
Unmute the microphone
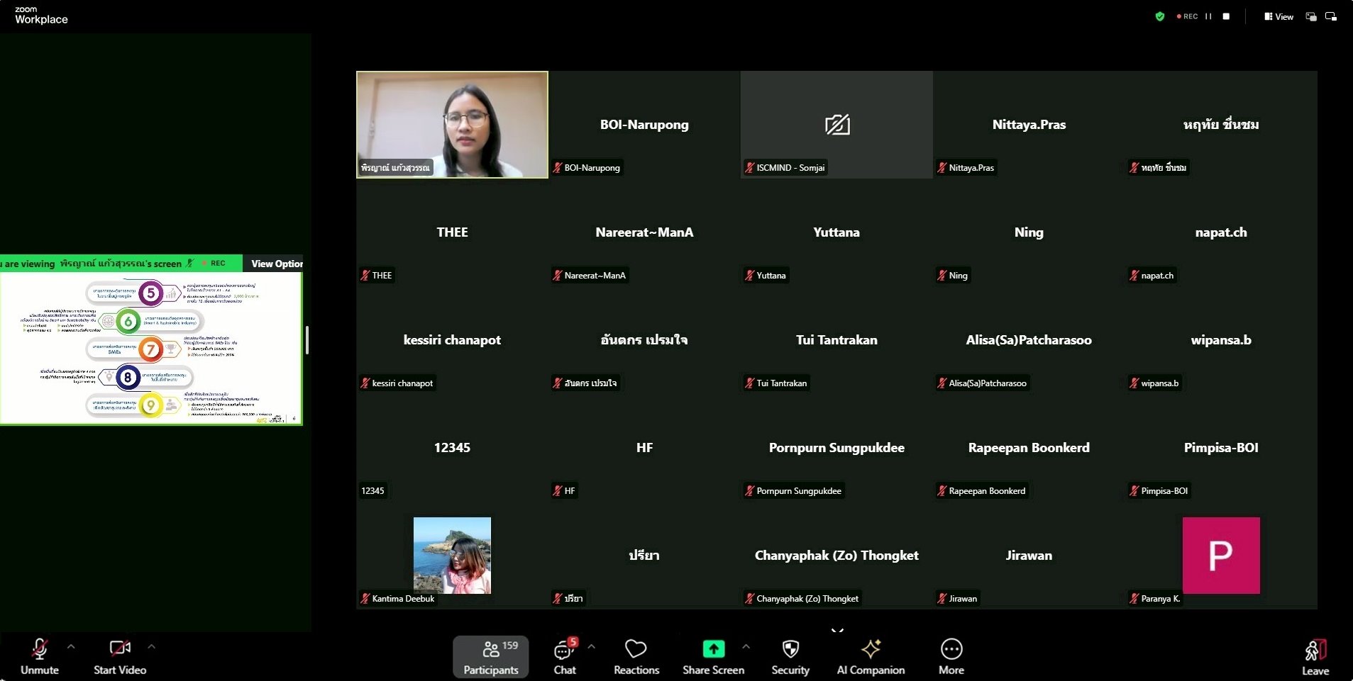40,656
